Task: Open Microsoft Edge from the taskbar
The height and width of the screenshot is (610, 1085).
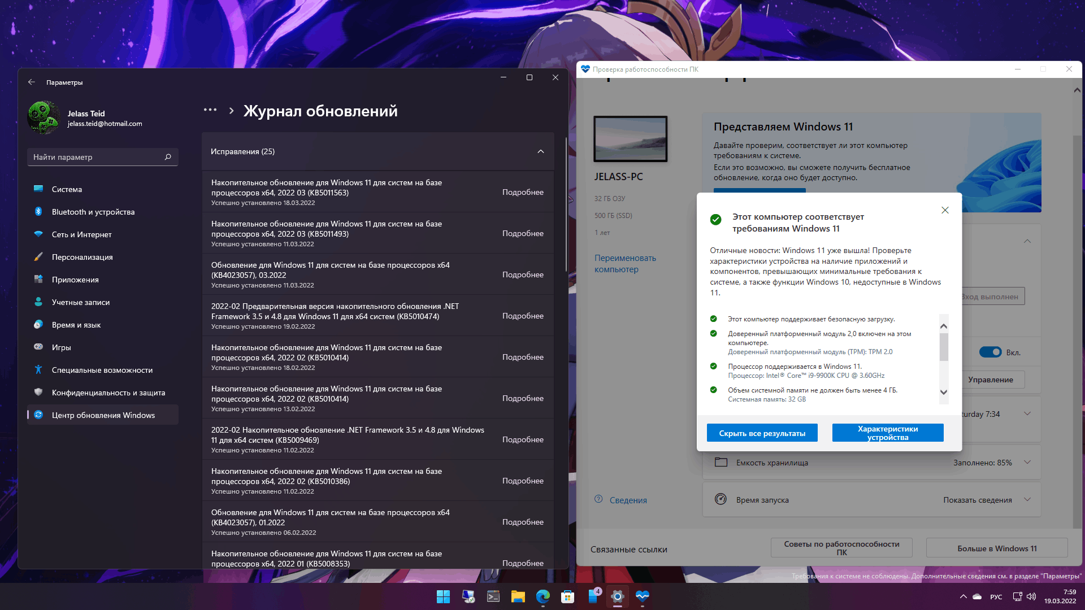Action: (x=542, y=596)
